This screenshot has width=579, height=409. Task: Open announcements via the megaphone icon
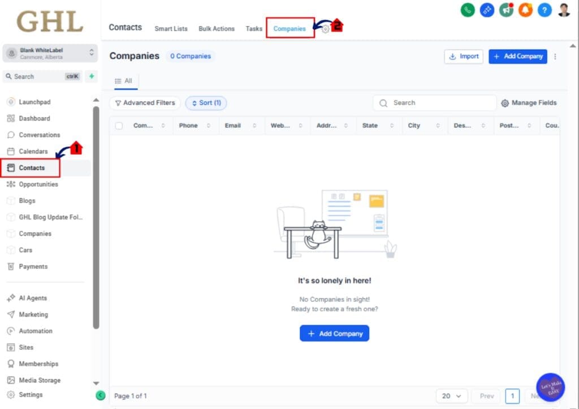click(506, 10)
